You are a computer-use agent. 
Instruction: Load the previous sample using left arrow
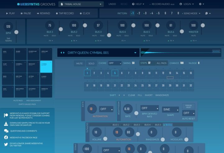click(x=61, y=53)
